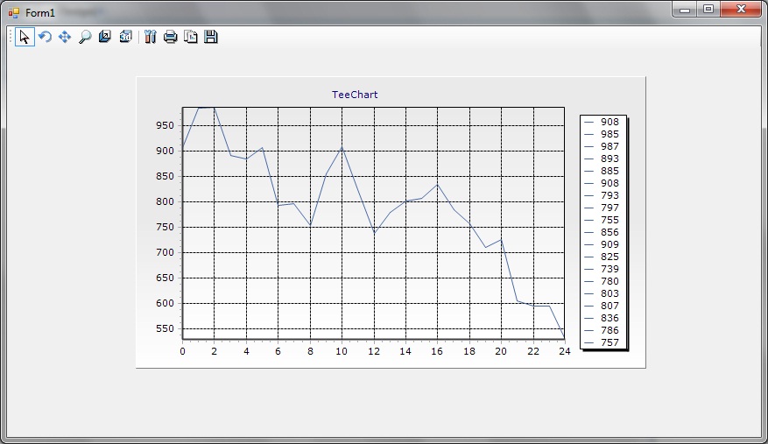Activate the Rotate chart tool
The image size is (768, 444).
click(45, 37)
